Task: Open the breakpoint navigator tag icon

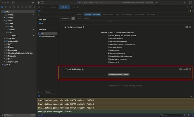Action: [x=30, y=7]
